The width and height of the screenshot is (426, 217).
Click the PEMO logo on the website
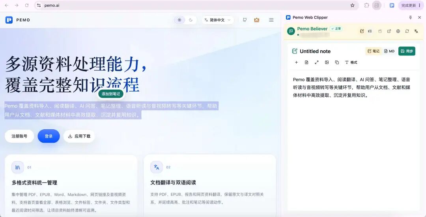tap(18, 20)
